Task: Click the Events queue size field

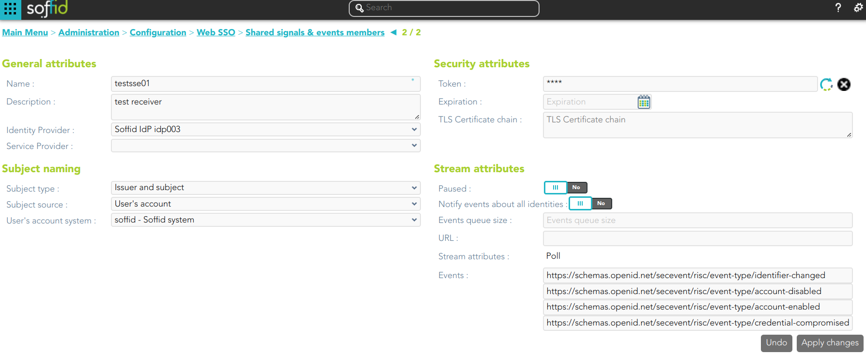Action: click(697, 220)
